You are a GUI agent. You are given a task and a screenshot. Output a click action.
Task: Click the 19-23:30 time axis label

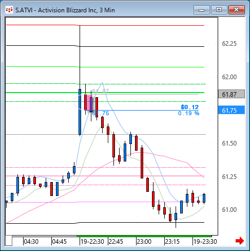click(205, 242)
